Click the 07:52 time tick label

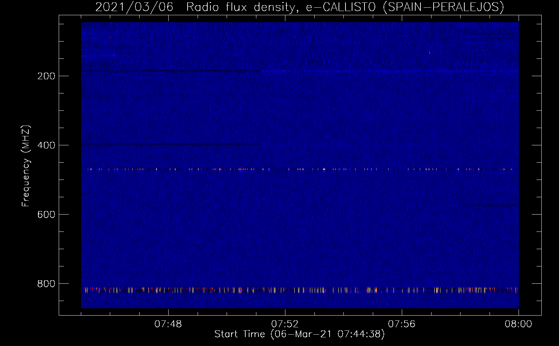tap(285, 324)
